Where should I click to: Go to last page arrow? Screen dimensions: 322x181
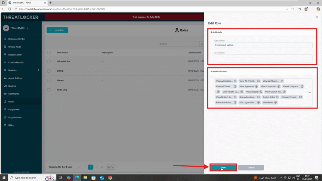pyautogui.click(x=102, y=167)
